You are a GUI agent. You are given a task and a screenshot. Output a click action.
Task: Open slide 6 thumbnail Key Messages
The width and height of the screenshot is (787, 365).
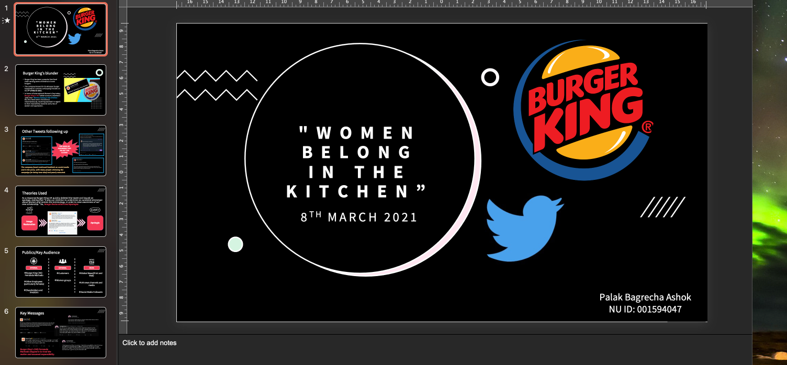[61, 333]
